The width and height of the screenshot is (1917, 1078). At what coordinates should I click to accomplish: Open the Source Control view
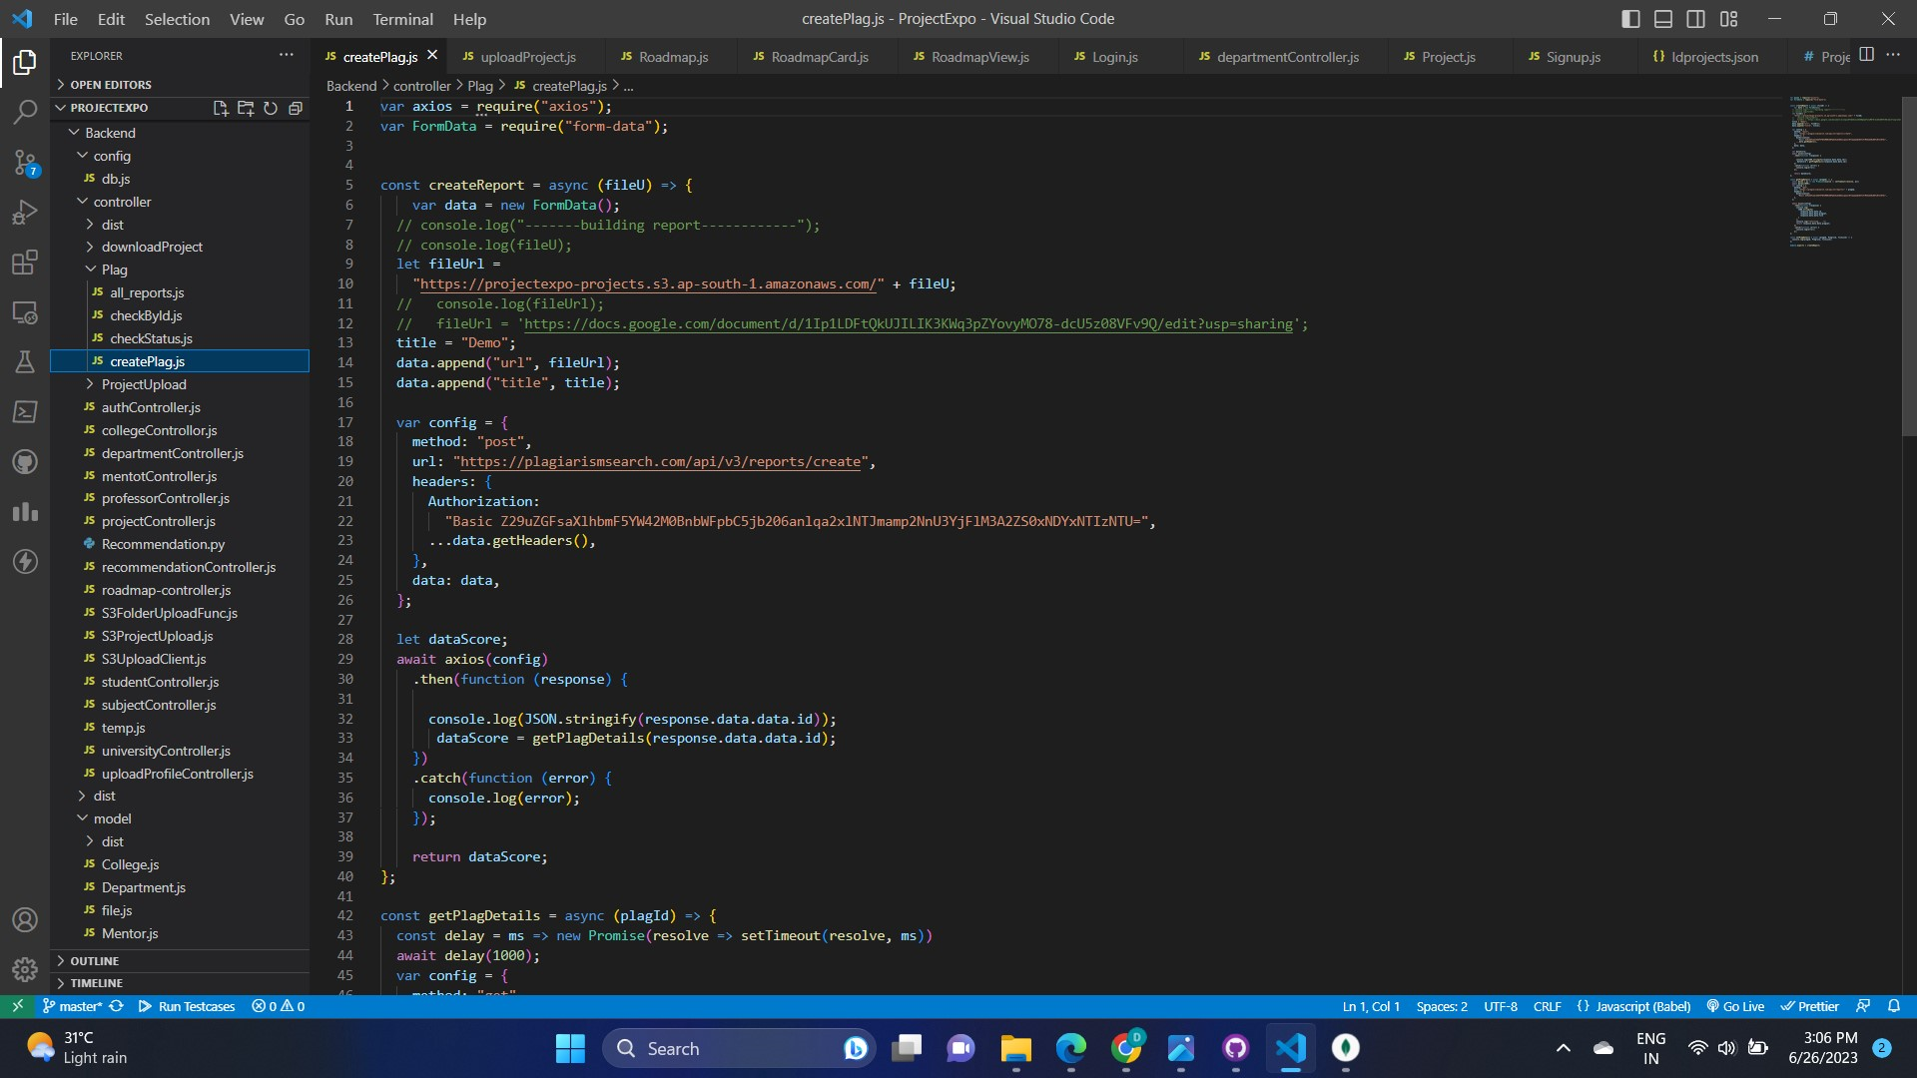[25, 162]
